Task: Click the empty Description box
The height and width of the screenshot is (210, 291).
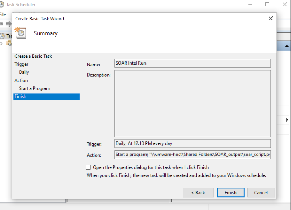Action: (193, 103)
